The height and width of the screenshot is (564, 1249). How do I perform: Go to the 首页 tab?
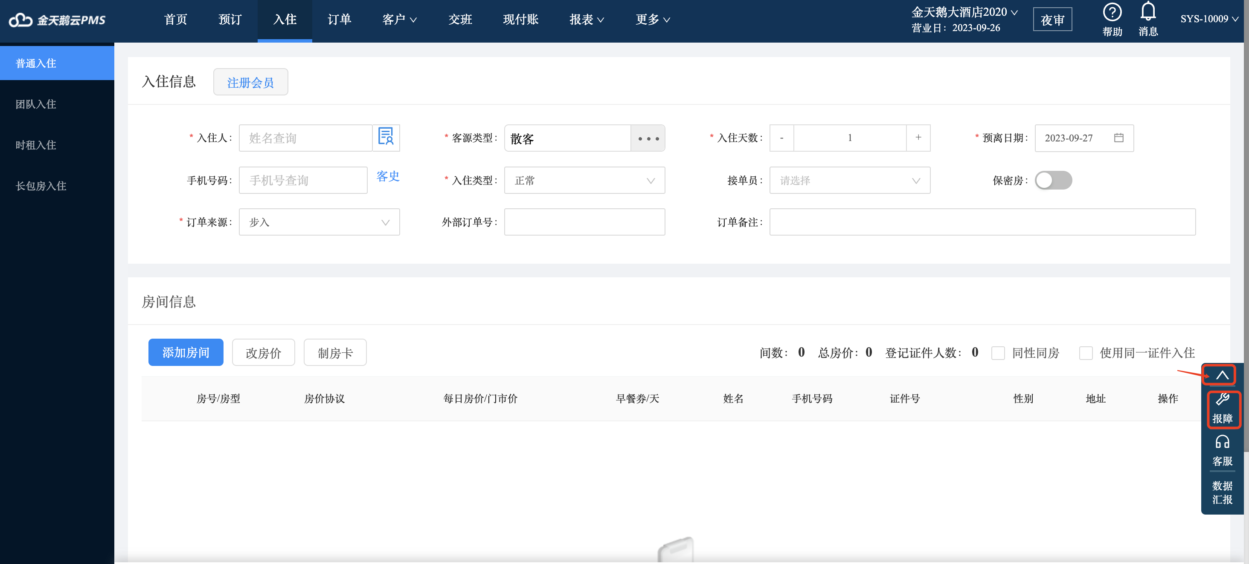click(175, 20)
